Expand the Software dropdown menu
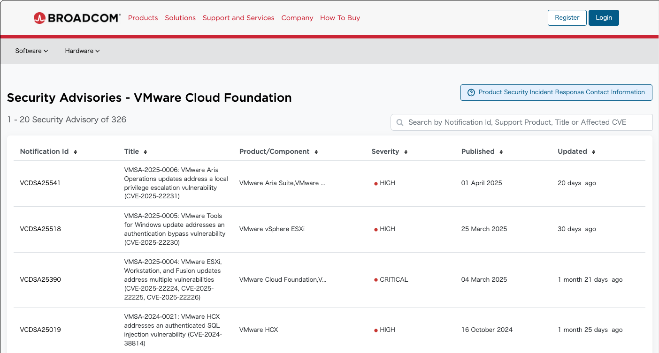Image resolution: width=659 pixels, height=353 pixels. [x=31, y=51]
